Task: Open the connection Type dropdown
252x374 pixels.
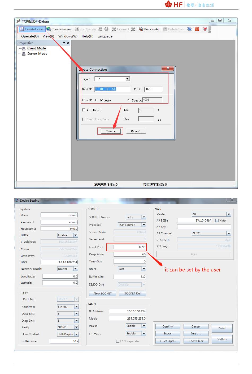Action: (x=128, y=79)
